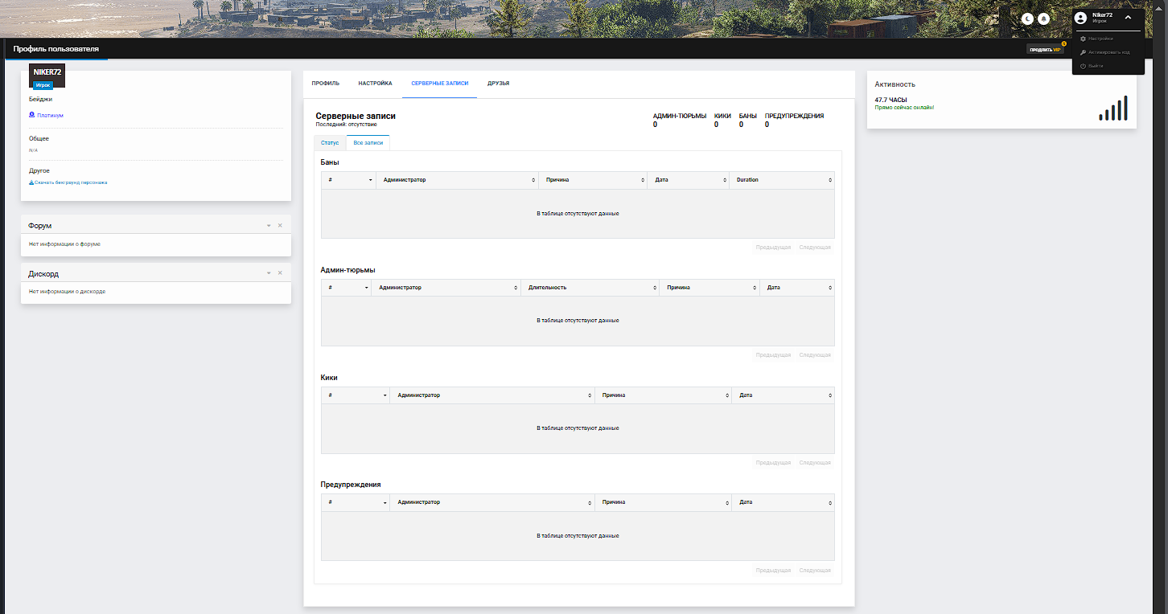Sort Баны table by Дата column

(688, 180)
